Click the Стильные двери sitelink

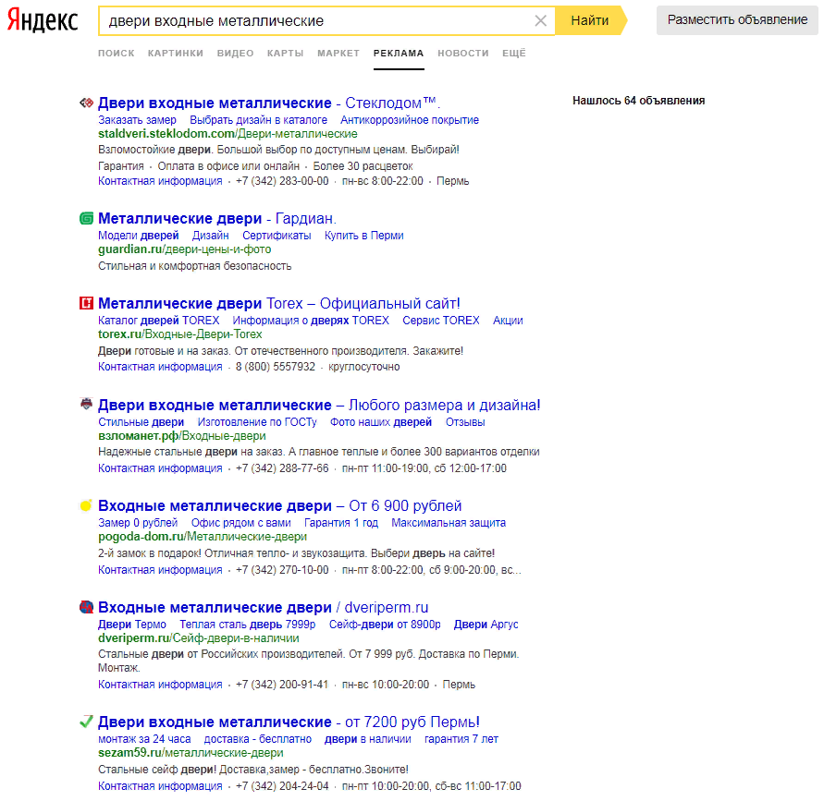[141, 422]
